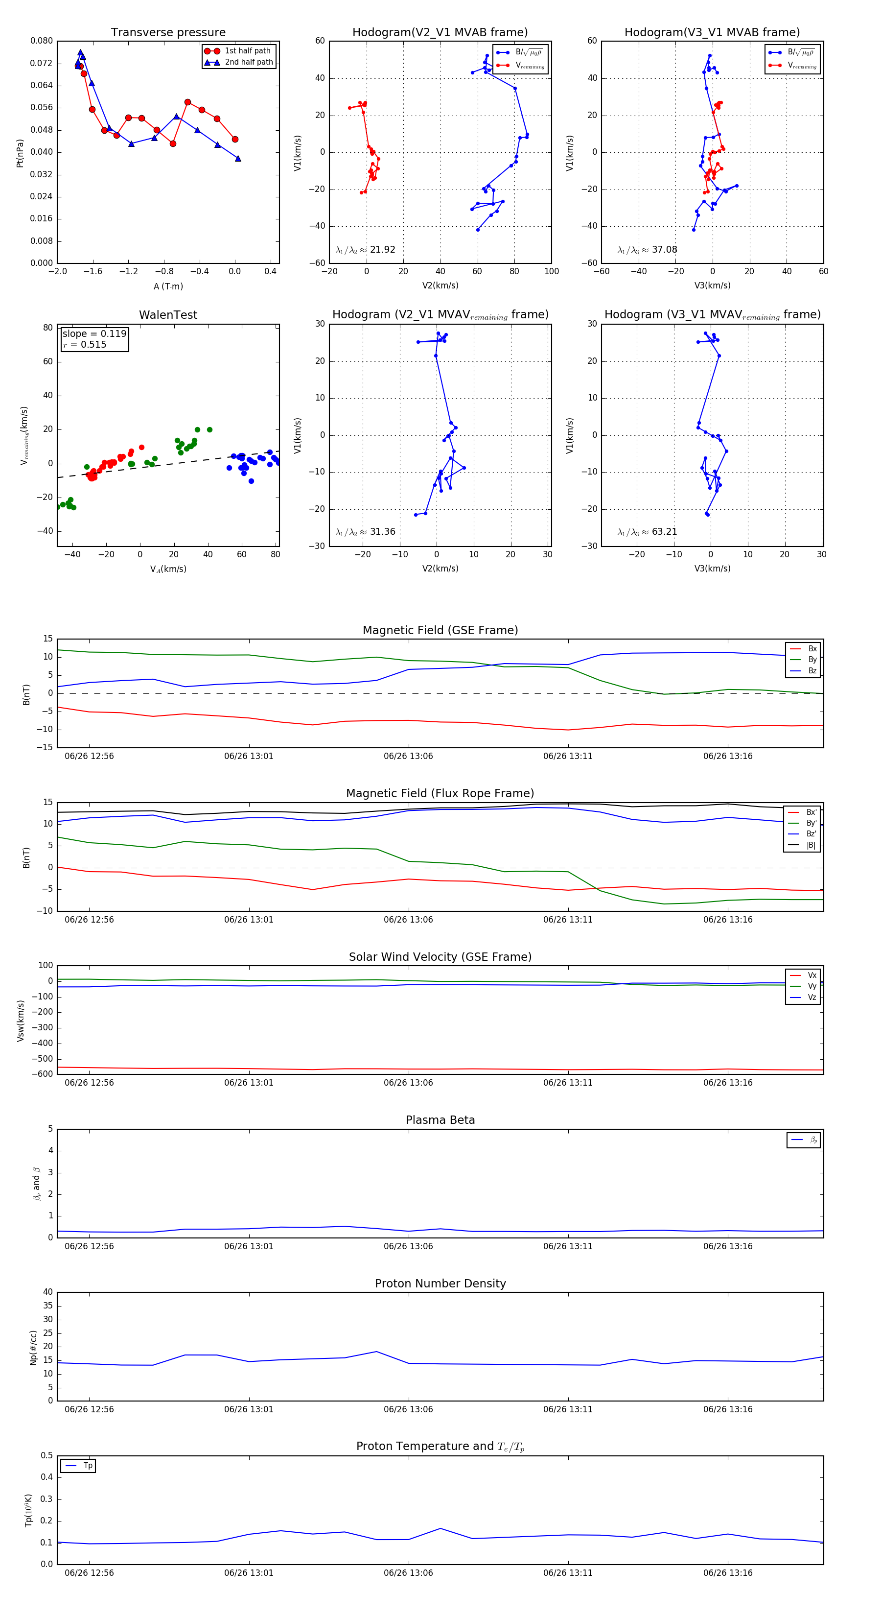Click the 'Hodogram(V3_V1 MVAB frame)' title
Screen dimensions: 881x1616
click(712, 33)
